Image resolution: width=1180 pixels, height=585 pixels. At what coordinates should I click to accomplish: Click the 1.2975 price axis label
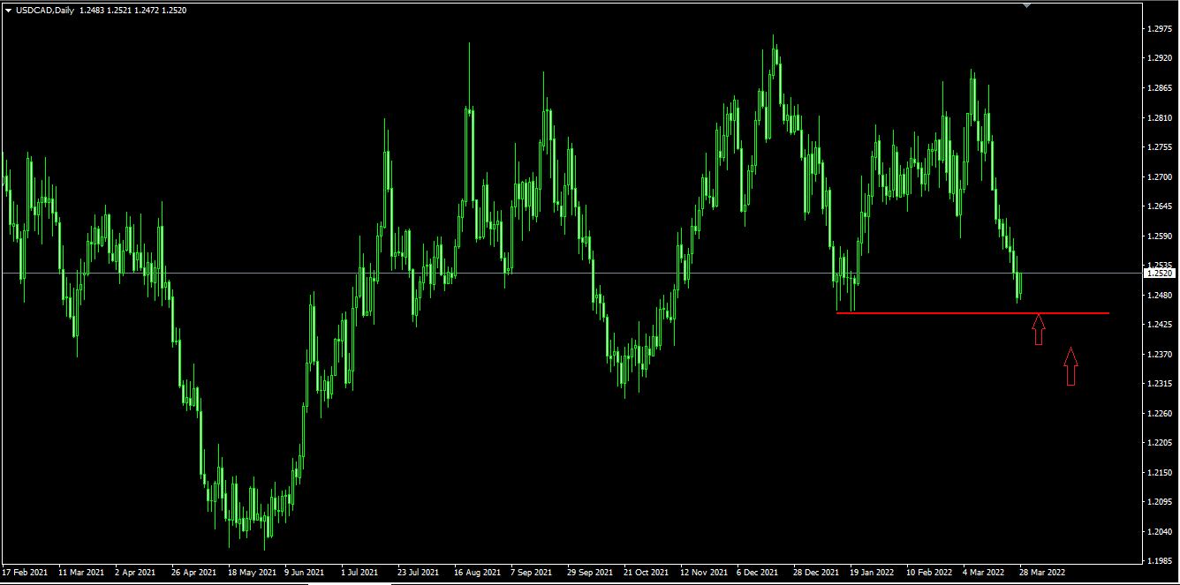[1159, 29]
